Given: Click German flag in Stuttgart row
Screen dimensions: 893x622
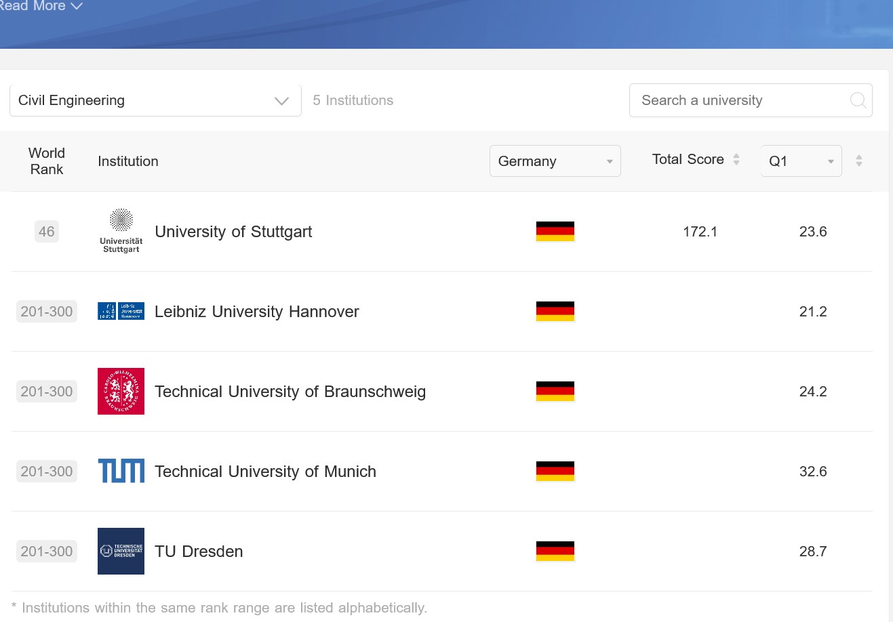Looking at the screenshot, I should (x=555, y=231).
